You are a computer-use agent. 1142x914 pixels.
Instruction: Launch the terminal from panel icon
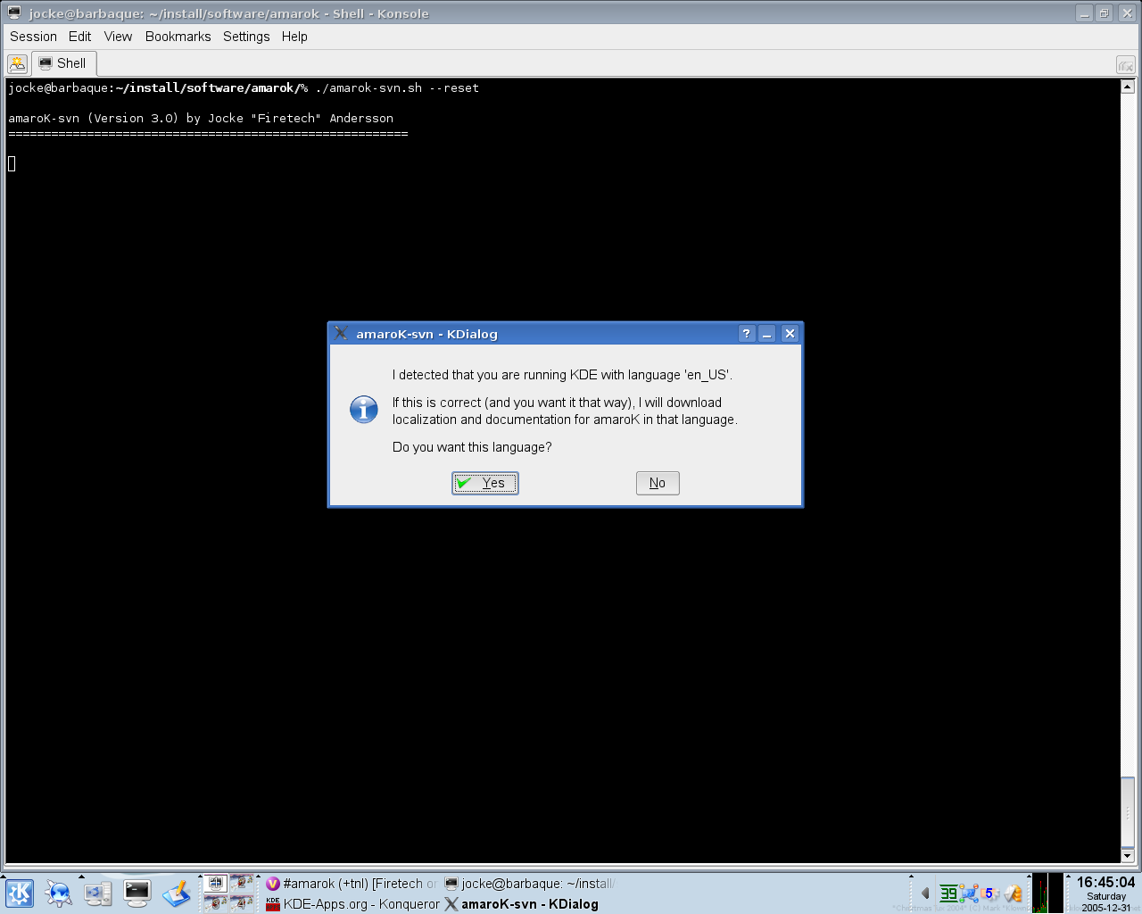[x=137, y=893]
